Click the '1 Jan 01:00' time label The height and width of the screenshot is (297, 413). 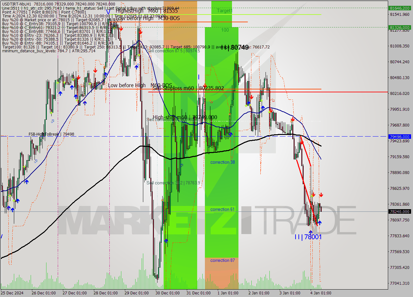point(228,293)
